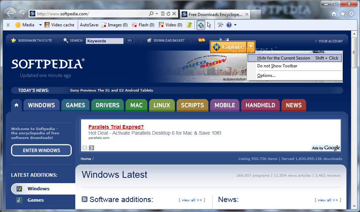Click the Enter Windows button

pos(41,150)
